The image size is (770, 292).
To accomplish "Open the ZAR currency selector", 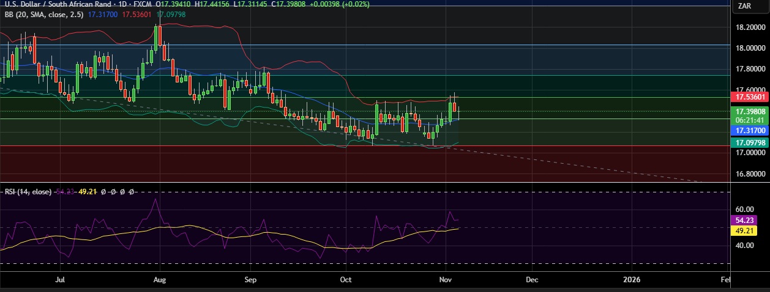I will pos(744,5).
